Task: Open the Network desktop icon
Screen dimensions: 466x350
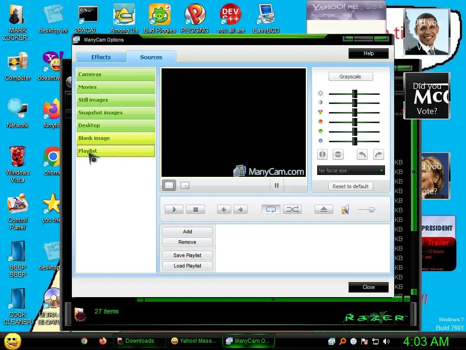Action: 18,113
